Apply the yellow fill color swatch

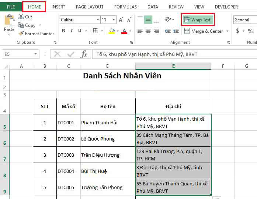[111, 31]
